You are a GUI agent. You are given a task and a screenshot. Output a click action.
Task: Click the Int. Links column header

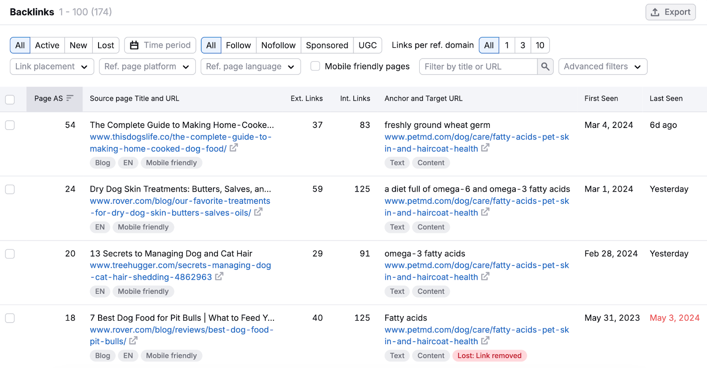pyautogui.click(x=355, y=98)
